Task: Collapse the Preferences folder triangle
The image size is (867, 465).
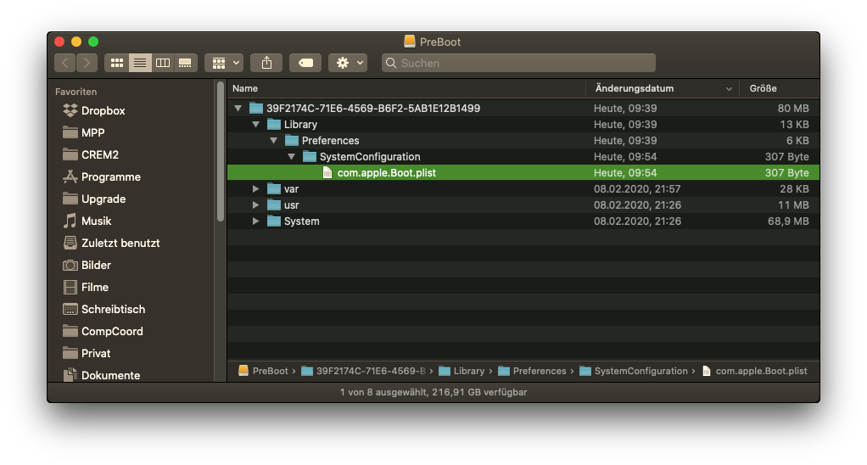Action: (x=273, y=141)
